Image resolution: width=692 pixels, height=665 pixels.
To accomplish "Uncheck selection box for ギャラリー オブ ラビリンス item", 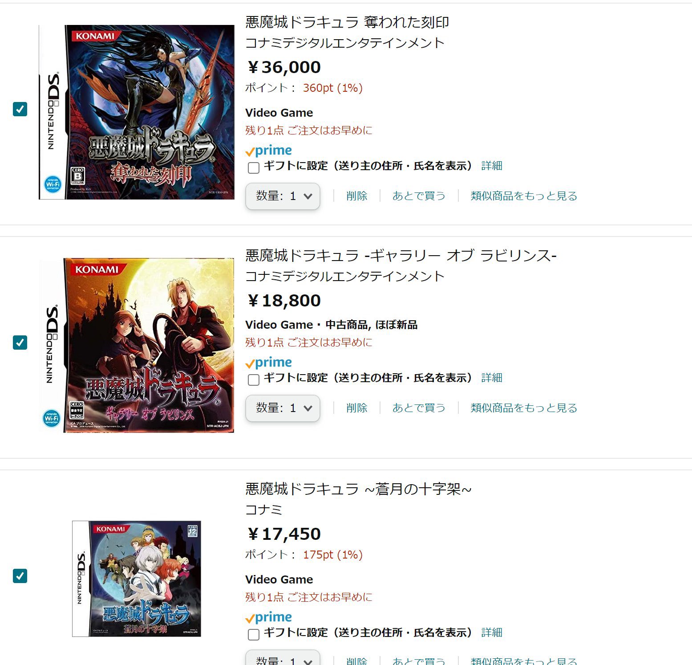I will [x=20, y=342].
